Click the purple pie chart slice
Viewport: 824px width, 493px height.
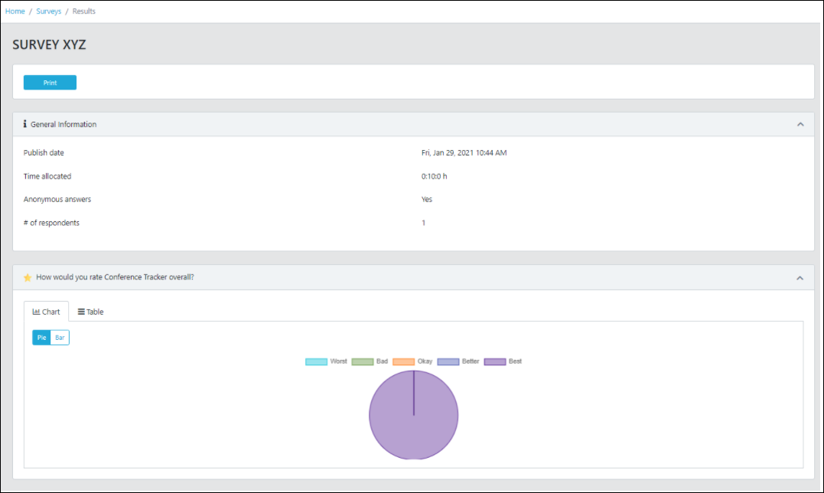coord(414,415)
